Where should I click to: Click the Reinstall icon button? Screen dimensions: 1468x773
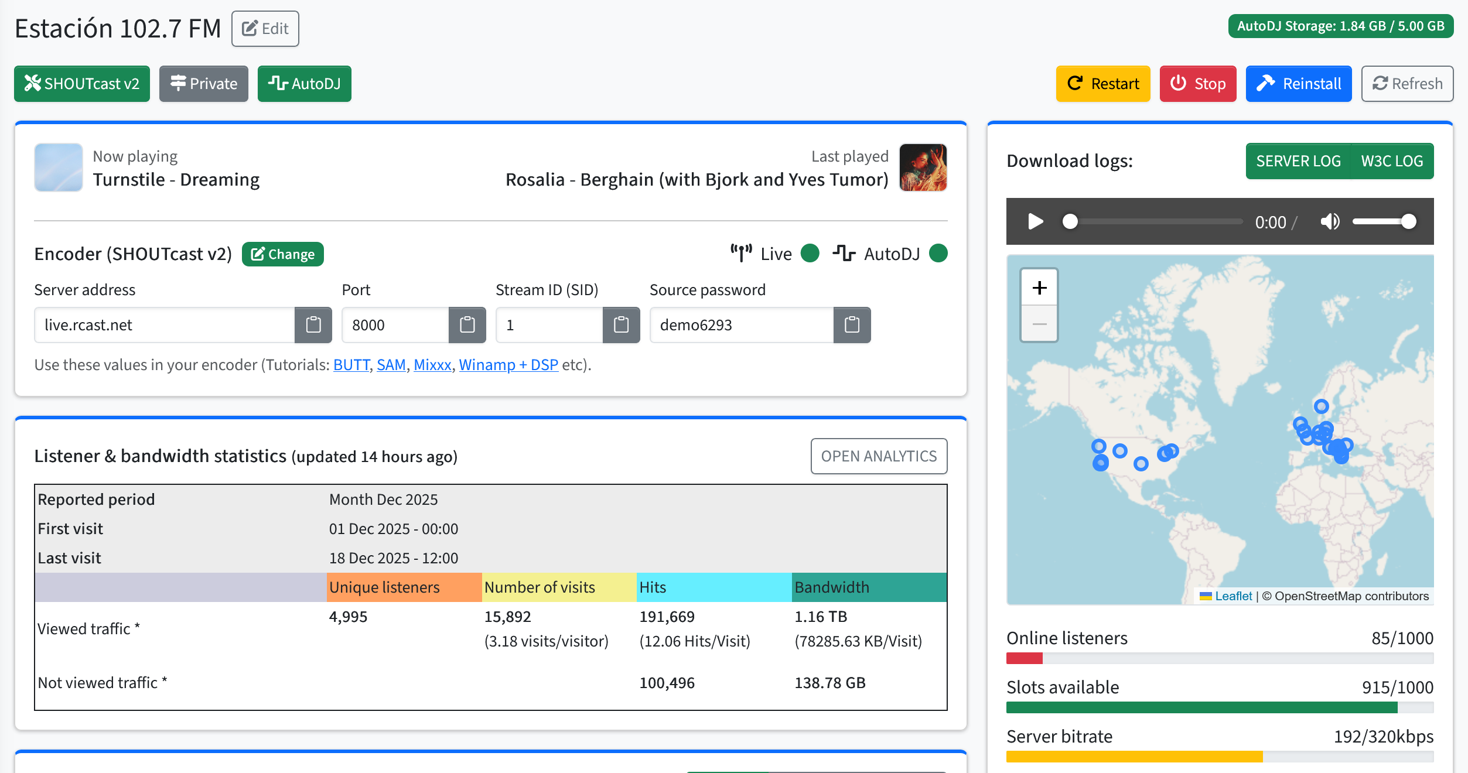coord(1298,84)
